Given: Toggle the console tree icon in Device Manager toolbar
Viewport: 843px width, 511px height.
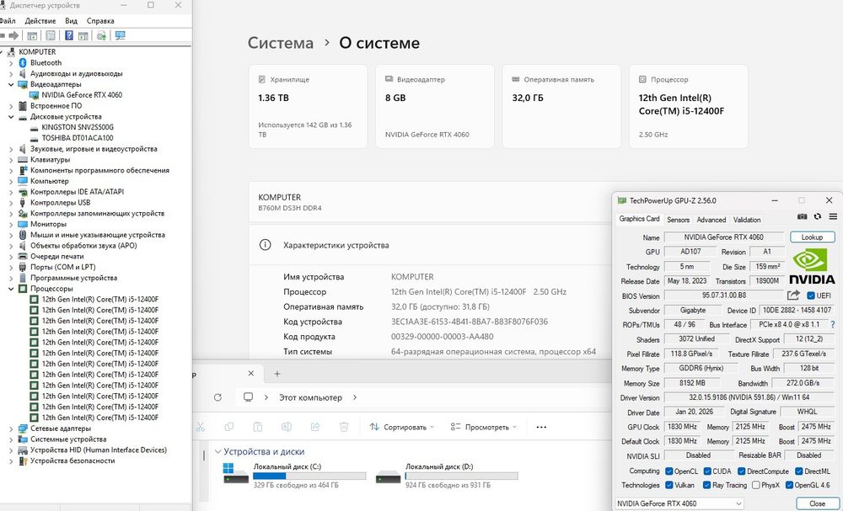Looking at the screenshot, I should [x=32, y=35].
